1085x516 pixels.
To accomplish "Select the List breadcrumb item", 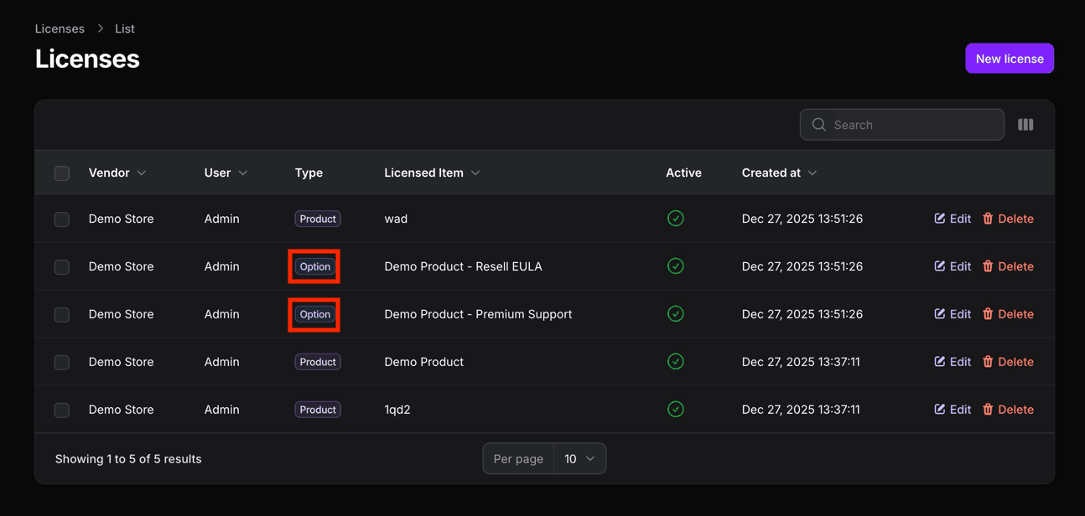I will coord(124,28).
